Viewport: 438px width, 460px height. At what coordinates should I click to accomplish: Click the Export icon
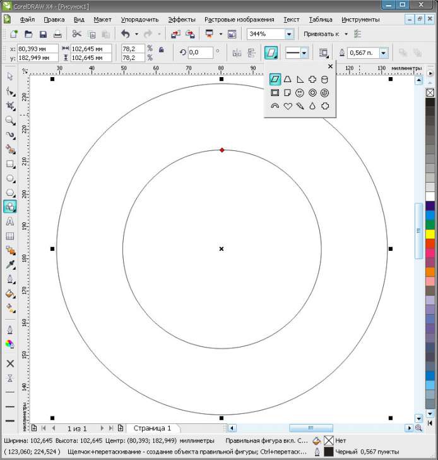pyautogui.click(x=190, y=34)
